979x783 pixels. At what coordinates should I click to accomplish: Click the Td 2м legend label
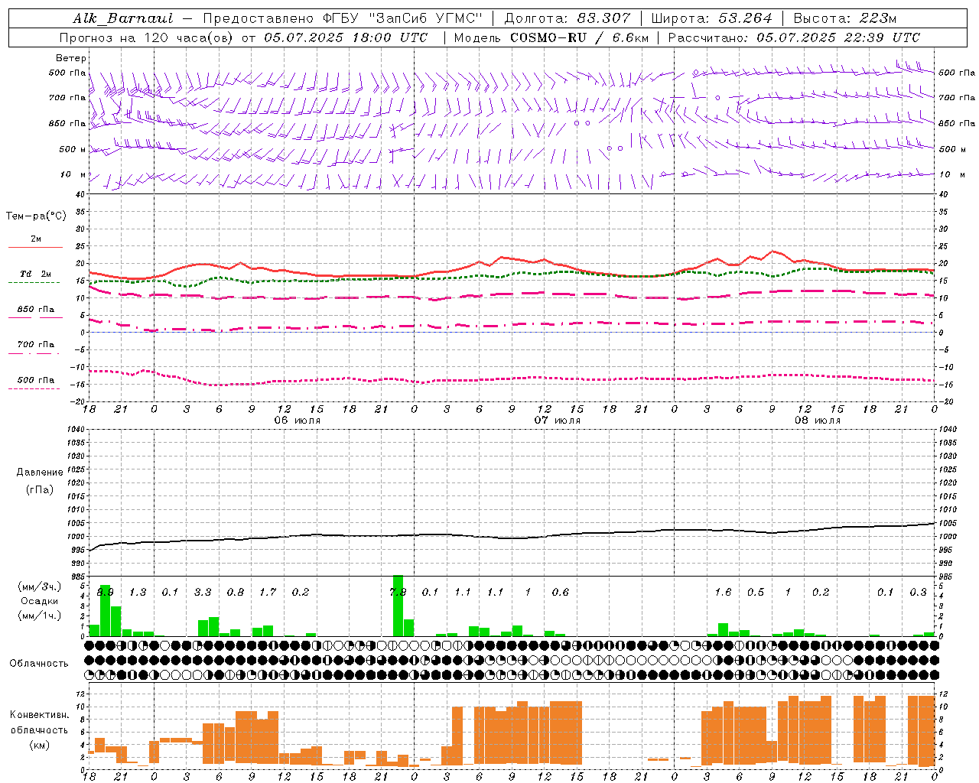tap(35, 274)
